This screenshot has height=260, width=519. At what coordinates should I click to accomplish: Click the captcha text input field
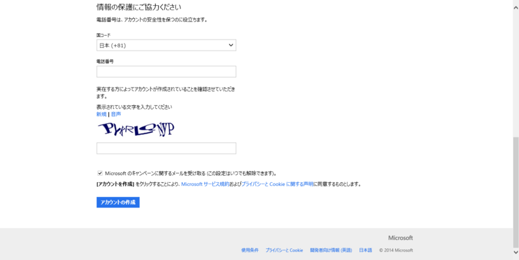[x=166, y=148]
